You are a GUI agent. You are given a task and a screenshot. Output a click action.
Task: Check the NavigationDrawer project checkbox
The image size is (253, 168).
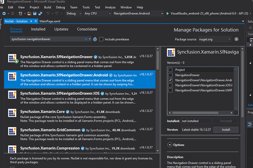pyautogui.click(x=170, y=75)
